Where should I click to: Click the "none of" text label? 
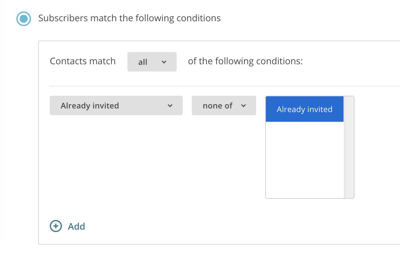[218, 106]
